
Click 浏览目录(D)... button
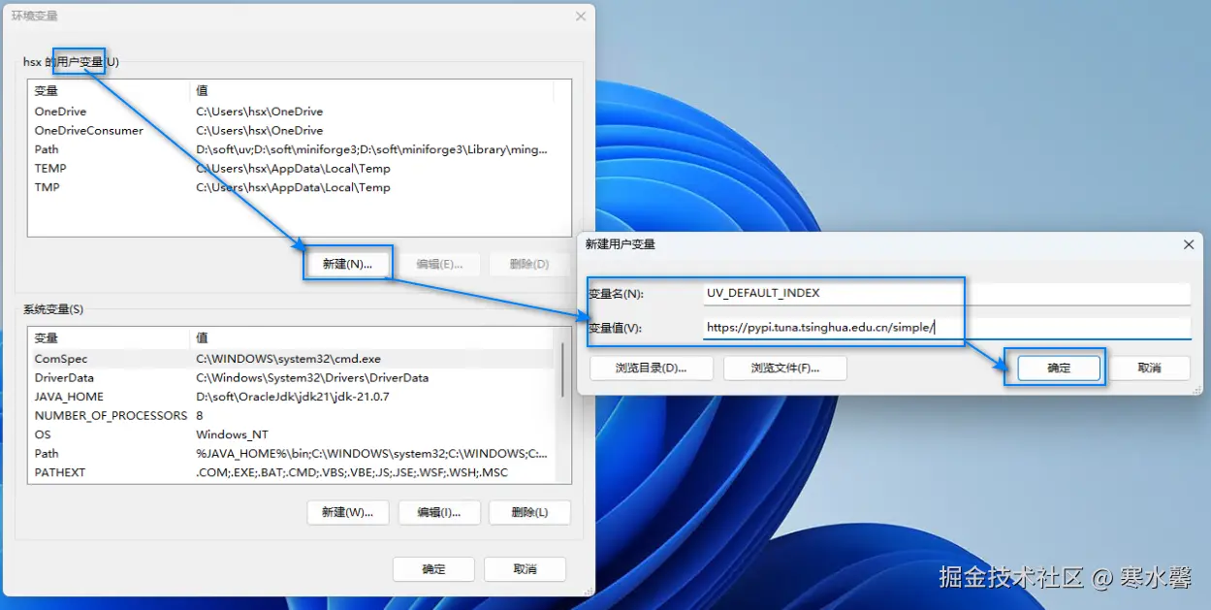[x=651, y=369]
